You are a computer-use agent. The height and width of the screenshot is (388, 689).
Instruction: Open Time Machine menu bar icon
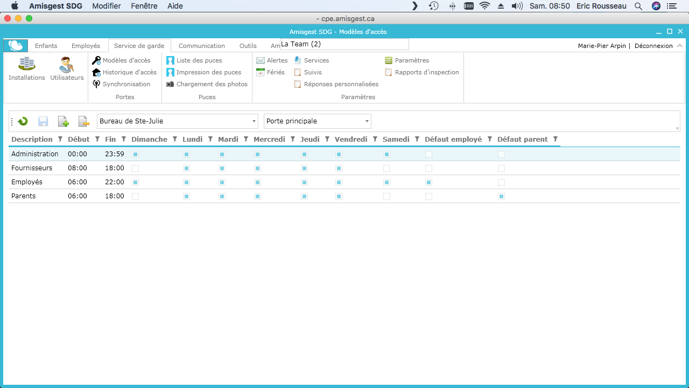[433, 6]
